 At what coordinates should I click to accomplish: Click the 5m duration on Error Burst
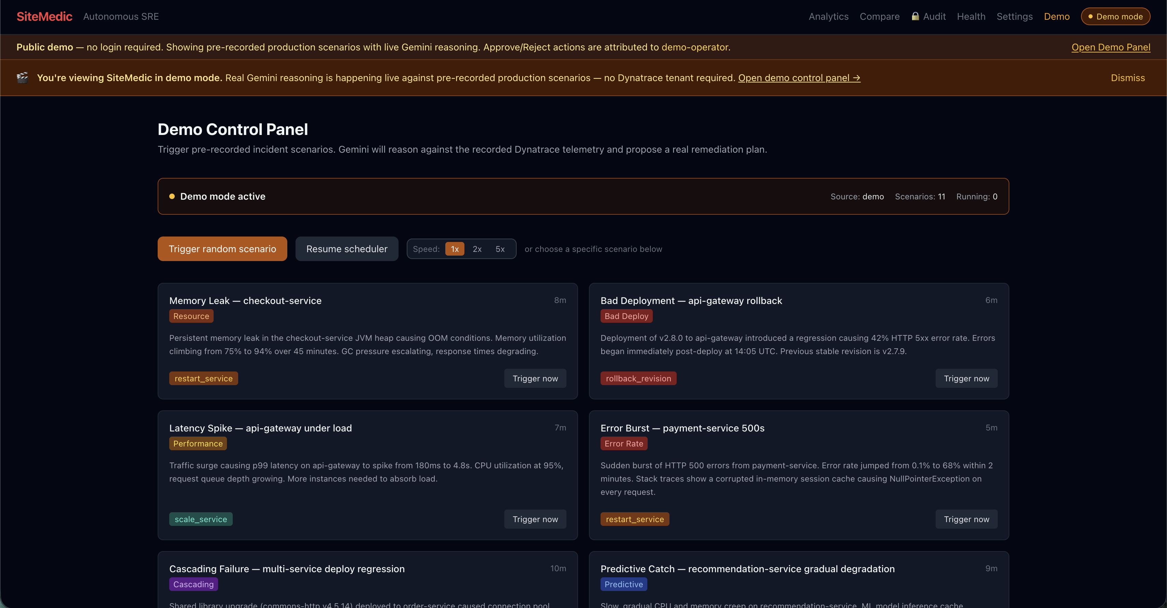[x=991, y=427]
